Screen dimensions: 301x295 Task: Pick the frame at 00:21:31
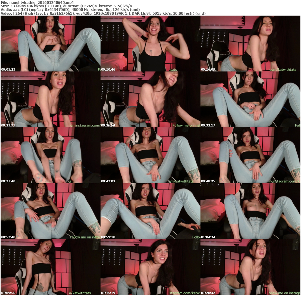point(50,99)
